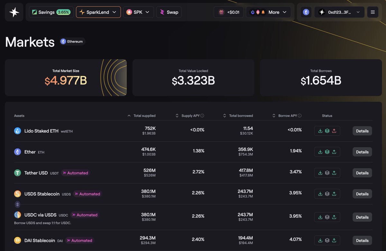Open Details for Lido Staked ETH

(362, 131)
